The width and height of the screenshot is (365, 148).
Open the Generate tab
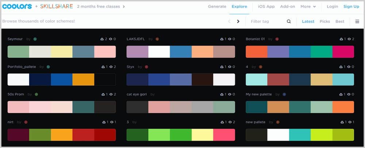point(217,7)
